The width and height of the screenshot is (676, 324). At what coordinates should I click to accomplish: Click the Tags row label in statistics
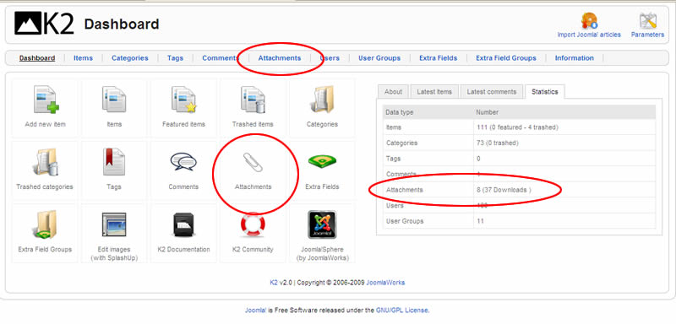[393, 159]
